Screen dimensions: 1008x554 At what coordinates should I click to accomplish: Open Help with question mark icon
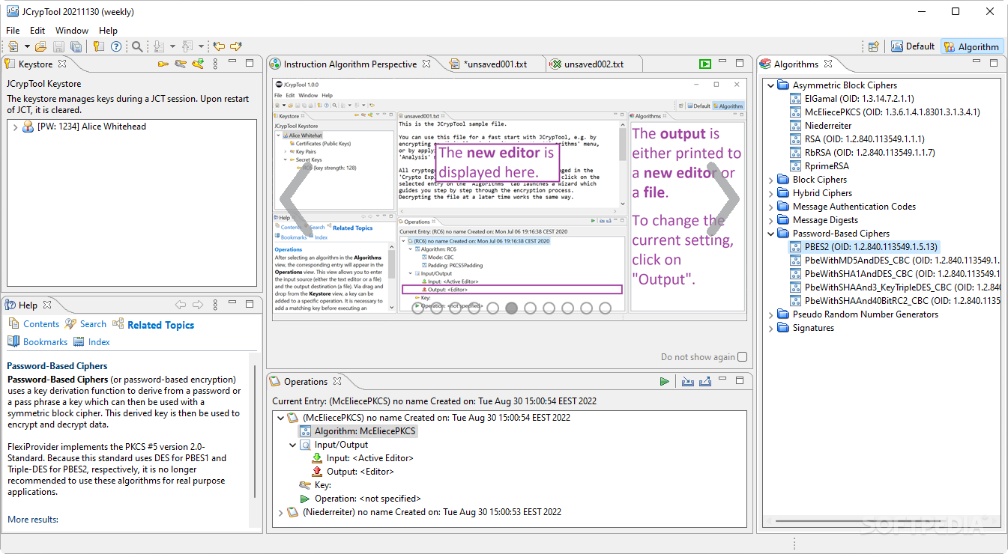click(116, 46)
